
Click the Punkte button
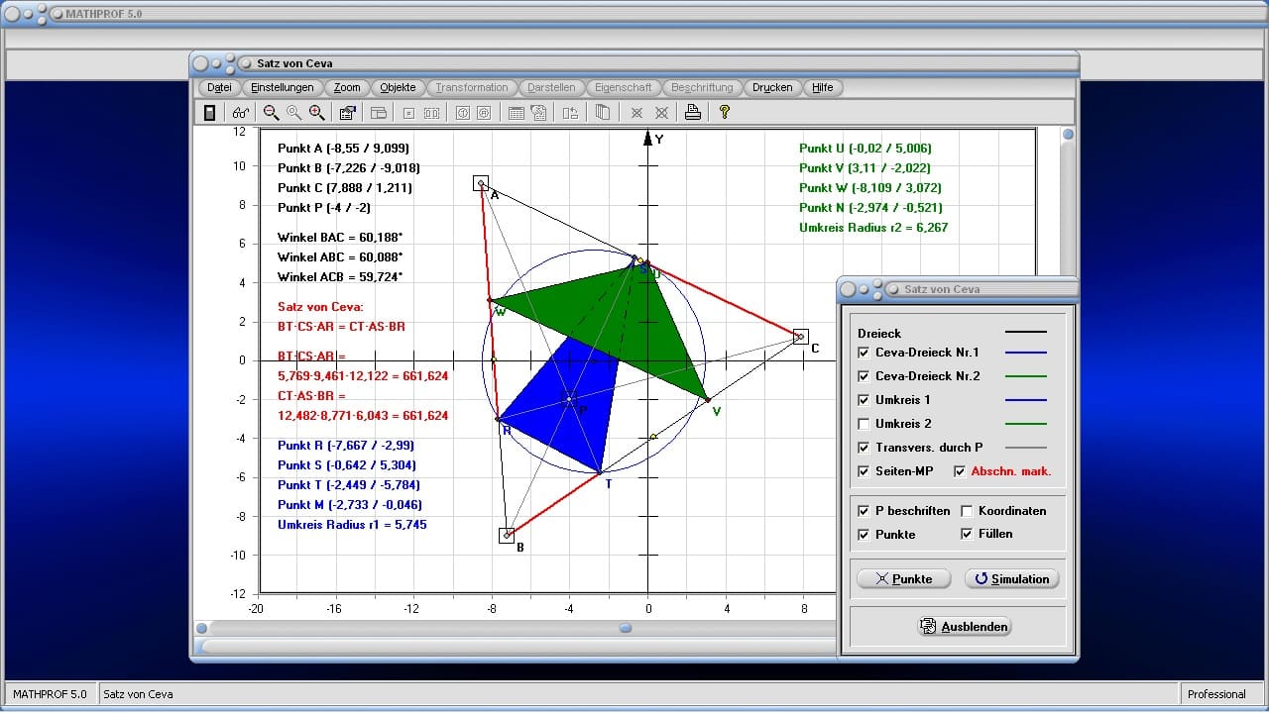coord(903,579)
